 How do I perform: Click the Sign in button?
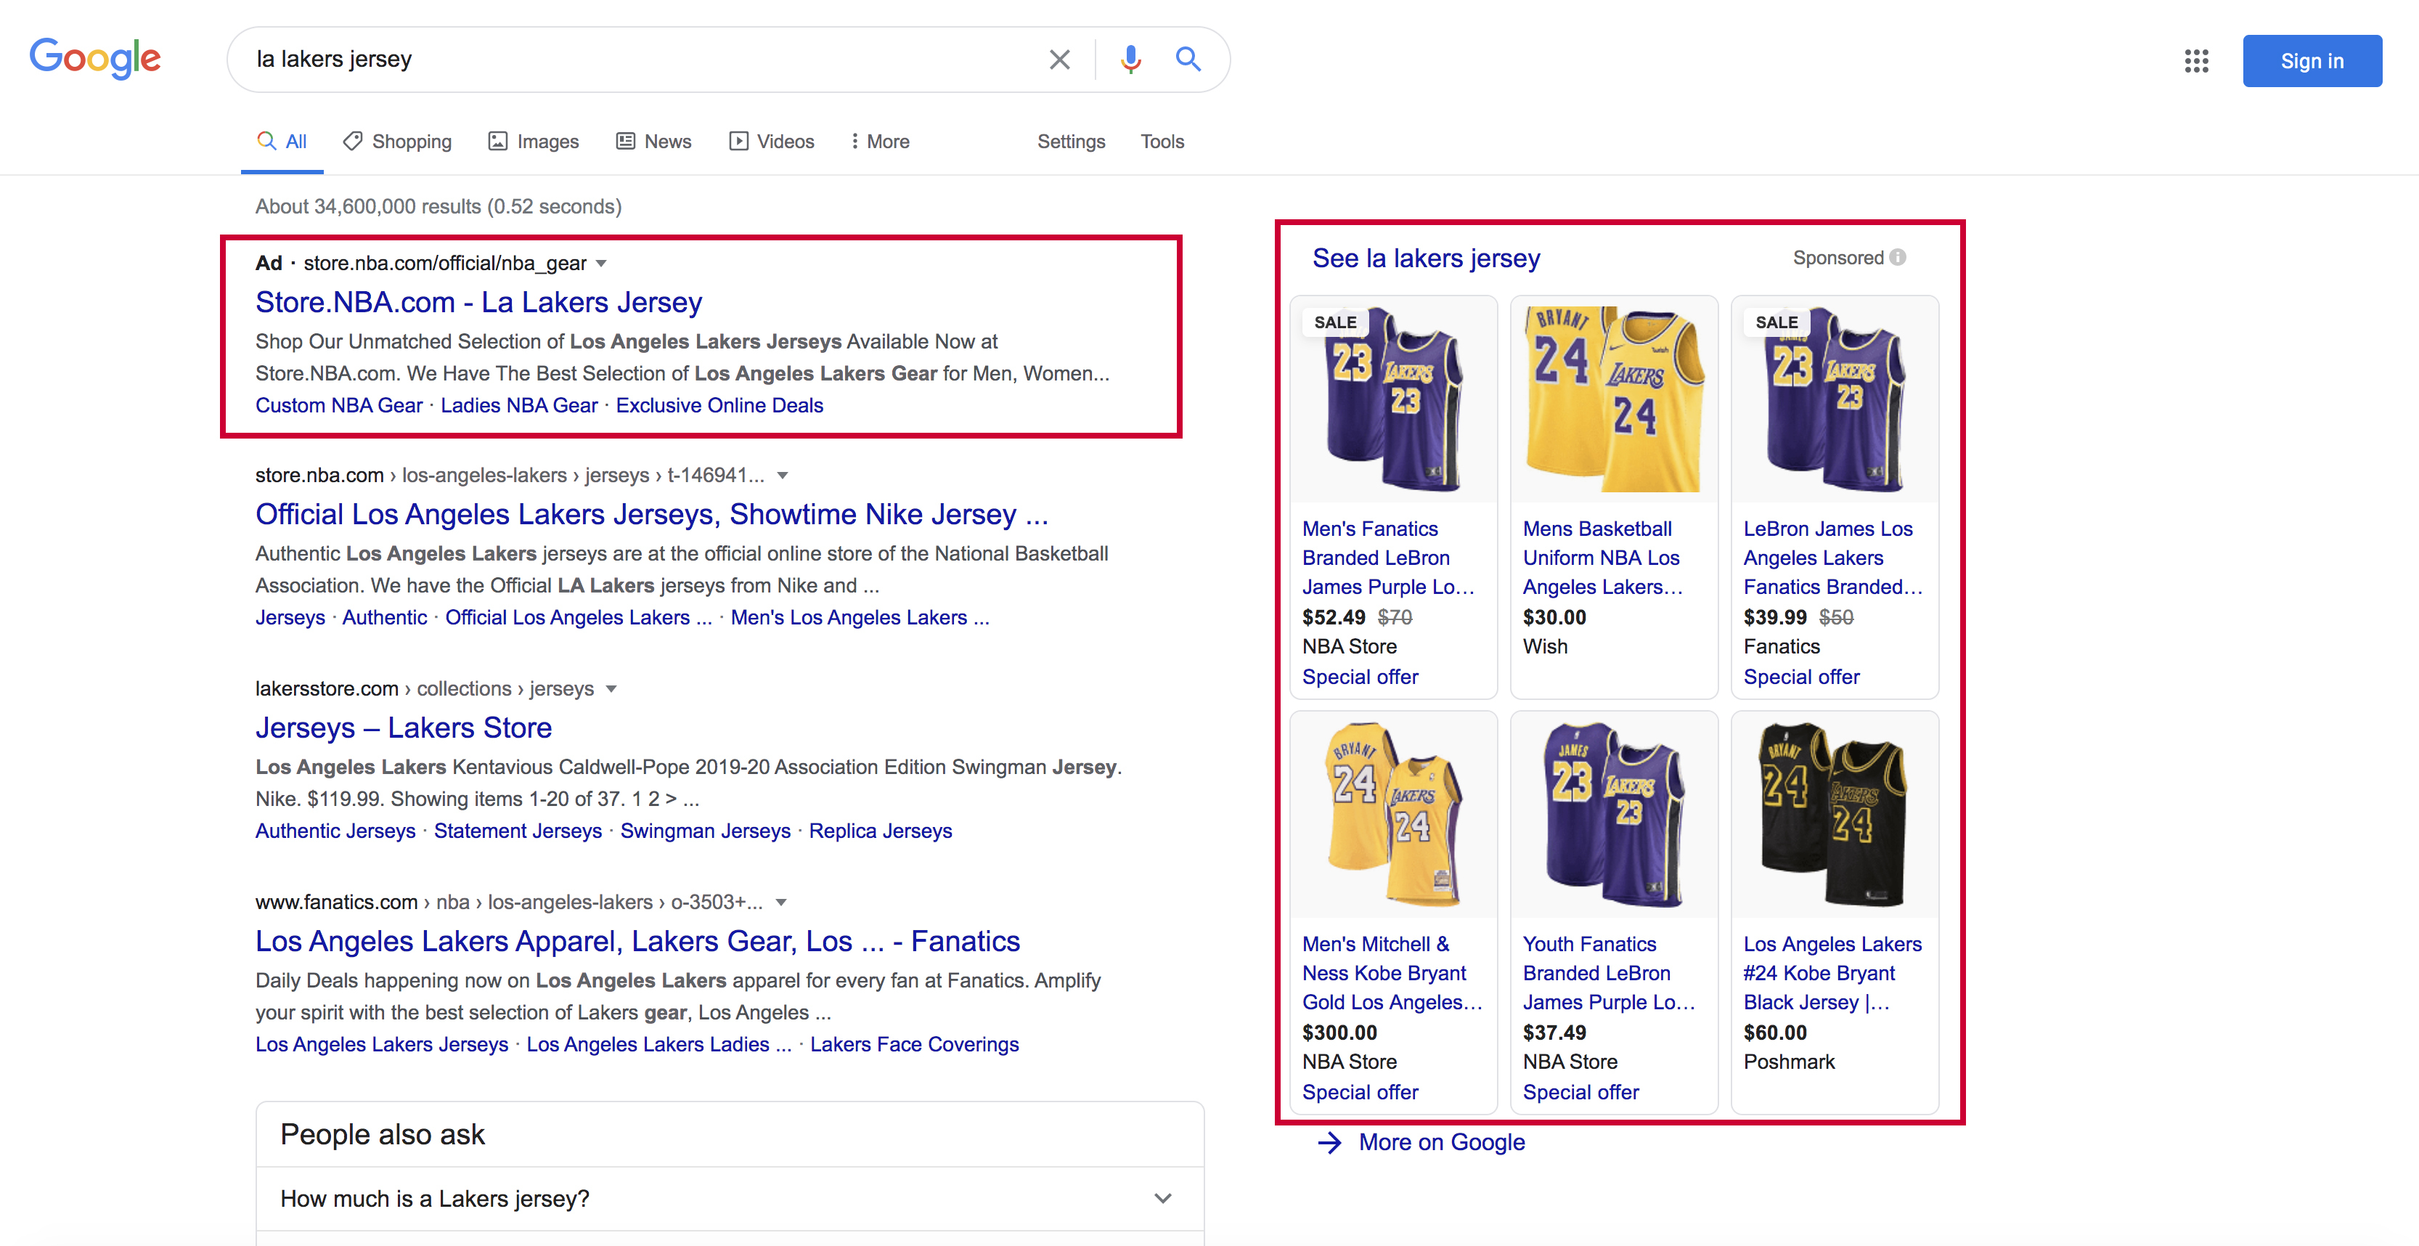click(x=2312, y=61)
